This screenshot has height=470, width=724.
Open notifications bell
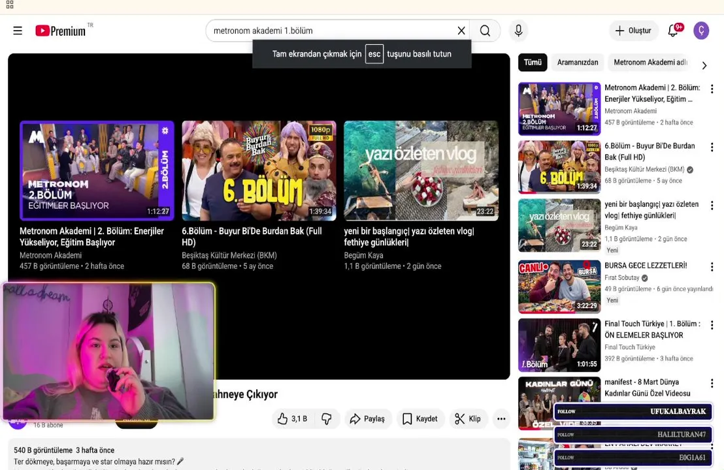coord(674,31)
